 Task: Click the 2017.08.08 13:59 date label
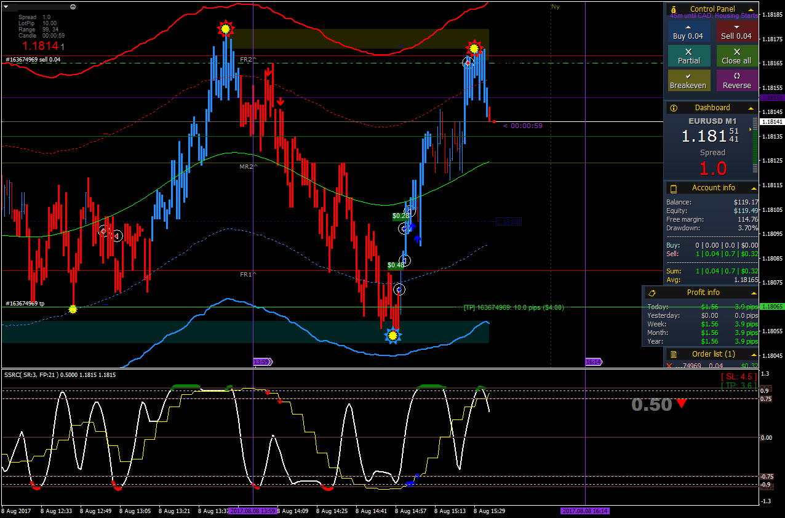253,511
